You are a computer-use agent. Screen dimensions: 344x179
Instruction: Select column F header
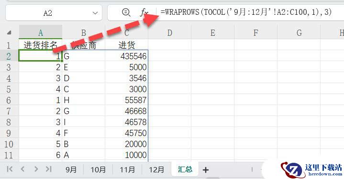click(x=255, y=32)
